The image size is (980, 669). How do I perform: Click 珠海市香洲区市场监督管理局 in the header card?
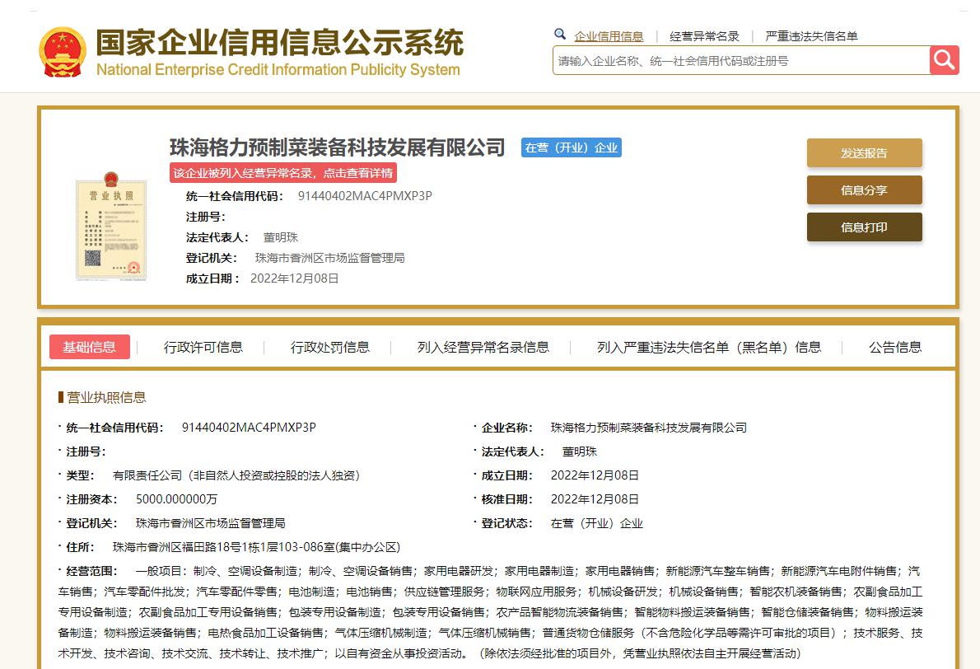click(x=329, y=258)
